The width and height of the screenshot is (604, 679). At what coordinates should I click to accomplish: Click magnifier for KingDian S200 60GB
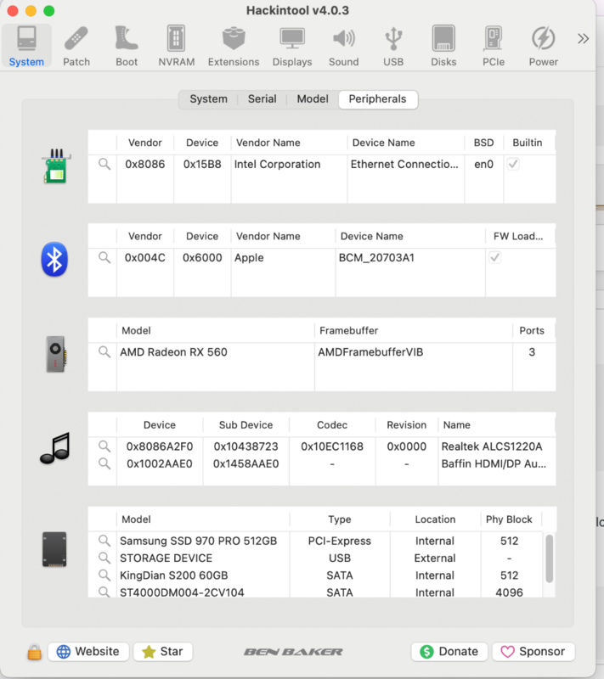tap(104, 575)
